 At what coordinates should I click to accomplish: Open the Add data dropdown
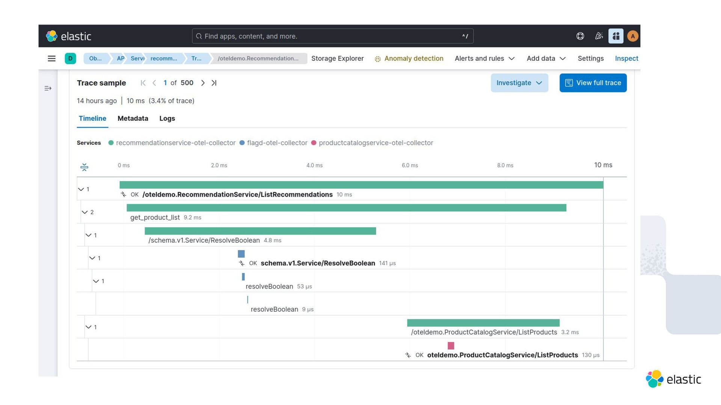coord(546,58)
